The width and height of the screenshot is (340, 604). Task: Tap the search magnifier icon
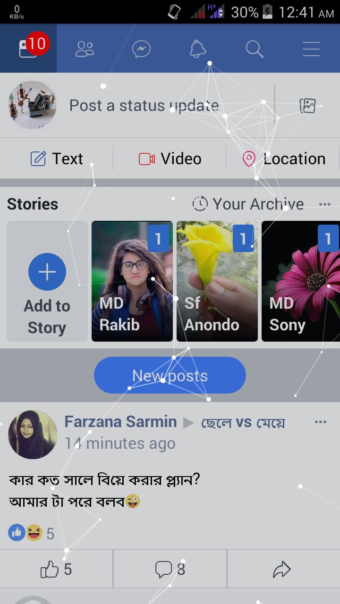coord(255,49)
